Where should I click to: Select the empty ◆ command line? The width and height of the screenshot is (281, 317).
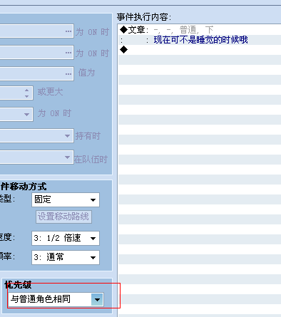coord(200,50)
